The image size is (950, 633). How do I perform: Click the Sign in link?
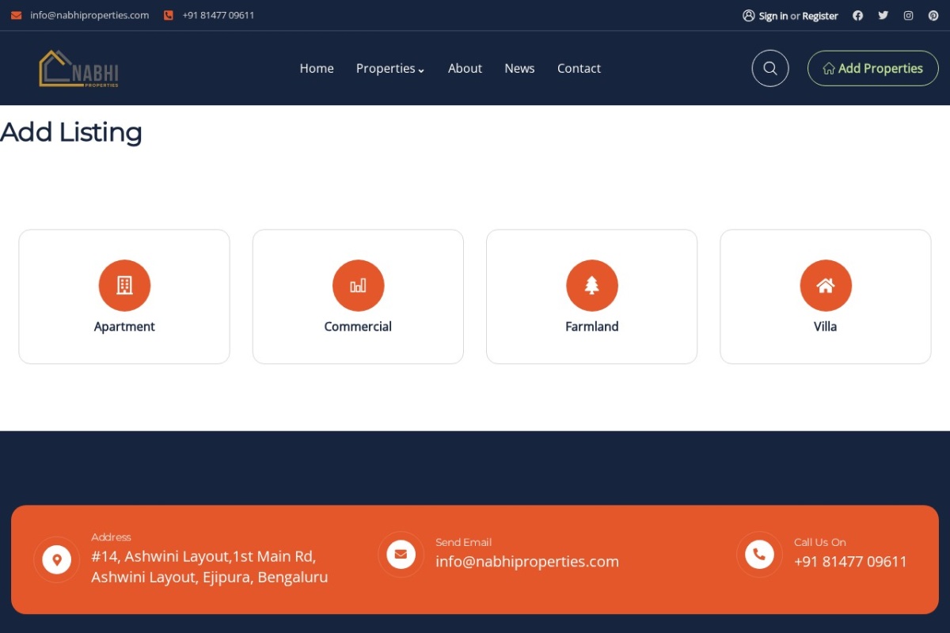[773, 16]
